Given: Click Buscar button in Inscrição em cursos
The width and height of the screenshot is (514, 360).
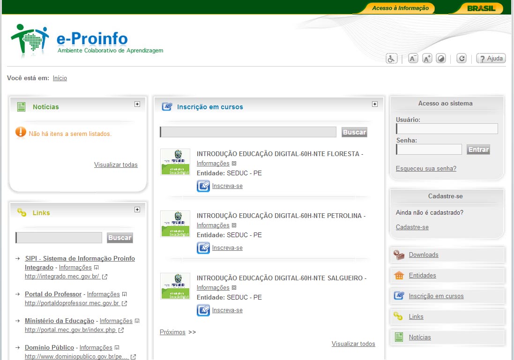Looking at the screenshot, I should [354, 132].
